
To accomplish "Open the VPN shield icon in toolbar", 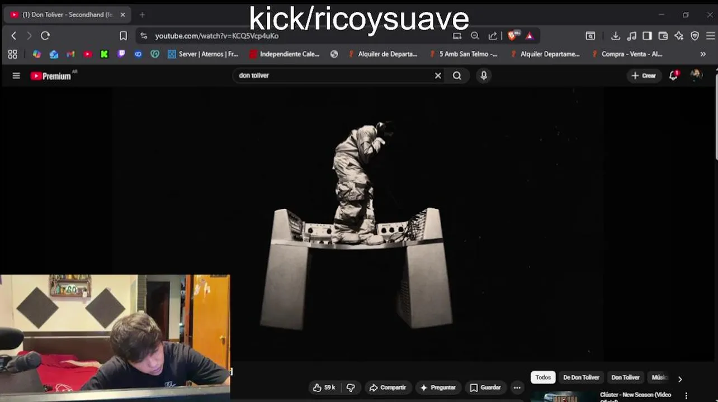I will tap(695, 36).
